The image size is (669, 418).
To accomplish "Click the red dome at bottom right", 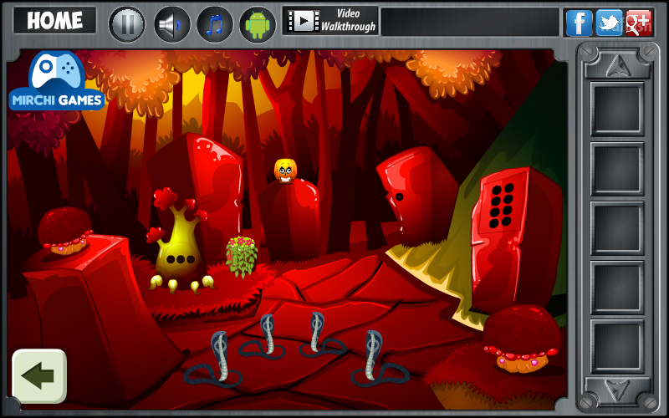I will [x=522, y=339].
